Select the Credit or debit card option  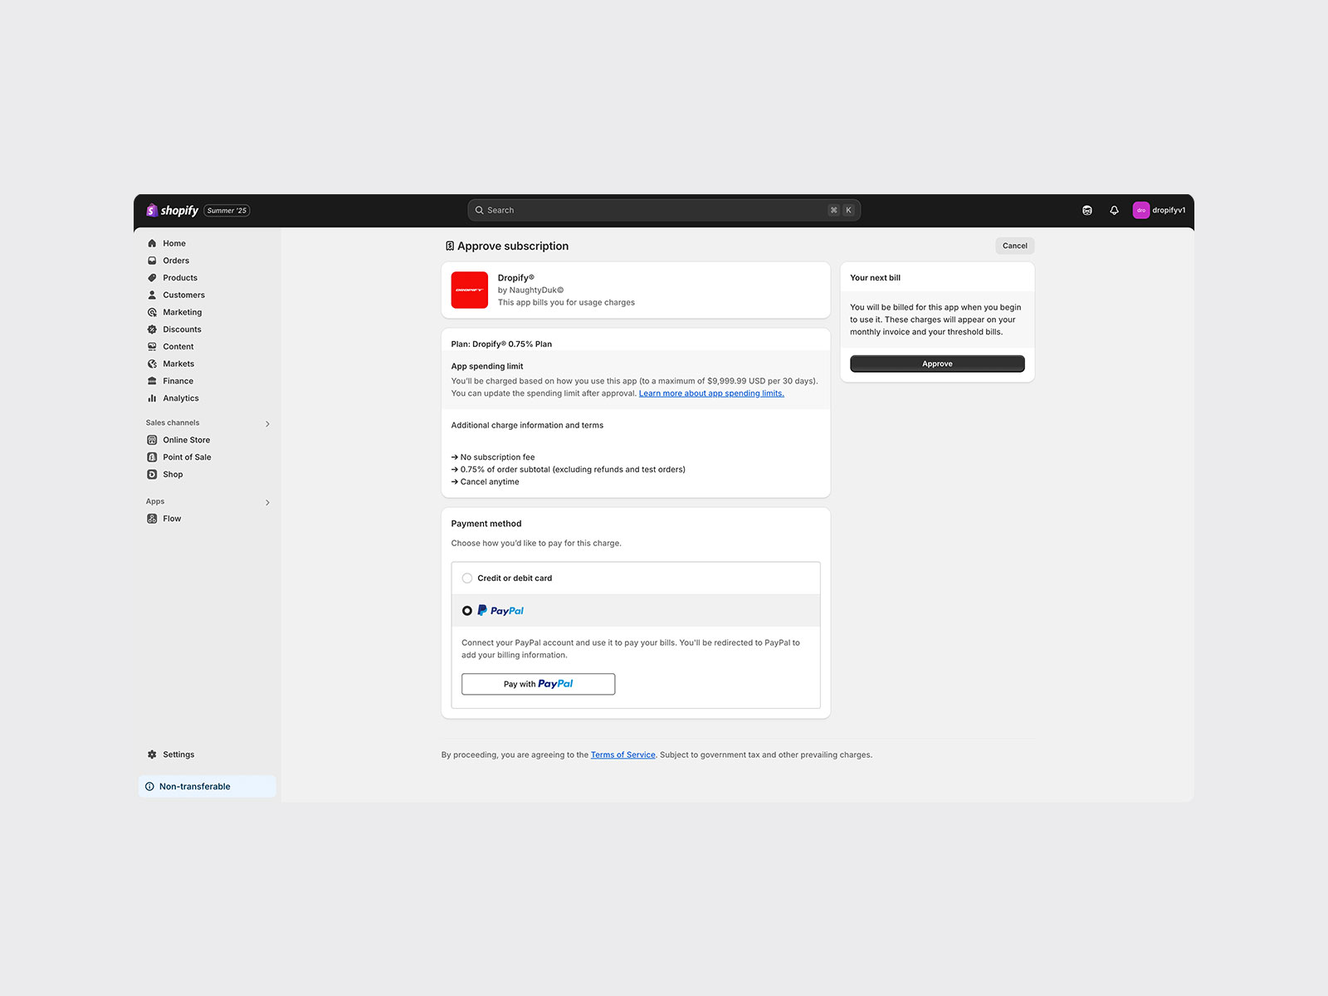click(467, 579)
